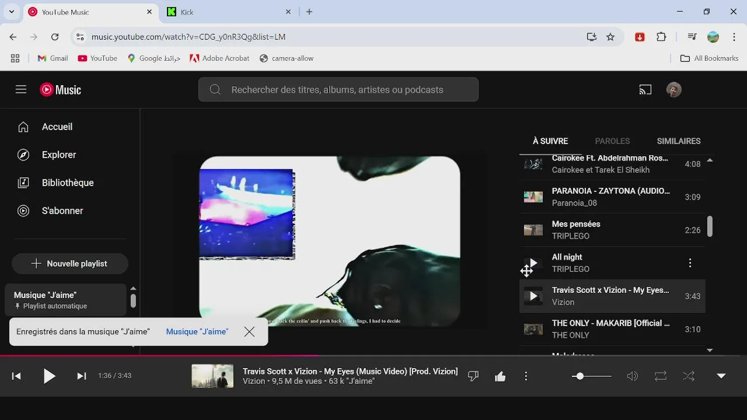Bookmark this page with star icon
The width and height of the screenshot is (747, 420).
pyautogui.click(x=610, y=37)
